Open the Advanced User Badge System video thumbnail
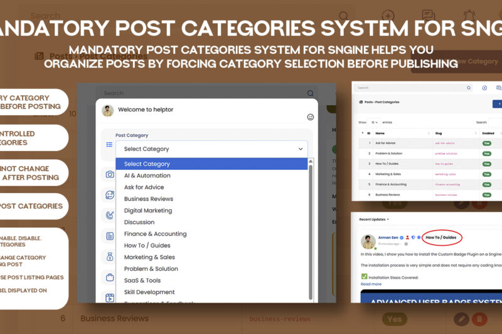Image resolution: width=502 pixels, height=334 pixels. 431,296
